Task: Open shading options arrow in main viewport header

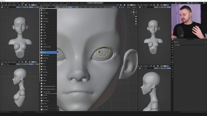Action: pos(136,5)
